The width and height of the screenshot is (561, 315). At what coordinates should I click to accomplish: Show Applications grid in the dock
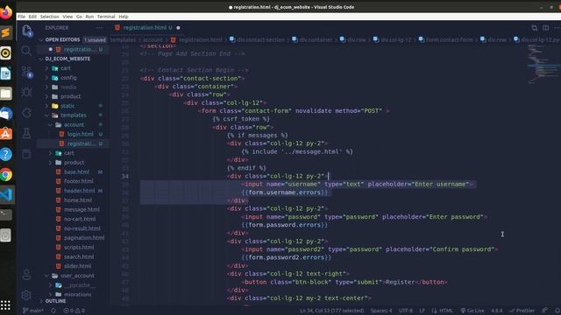[x=5, y=305]
